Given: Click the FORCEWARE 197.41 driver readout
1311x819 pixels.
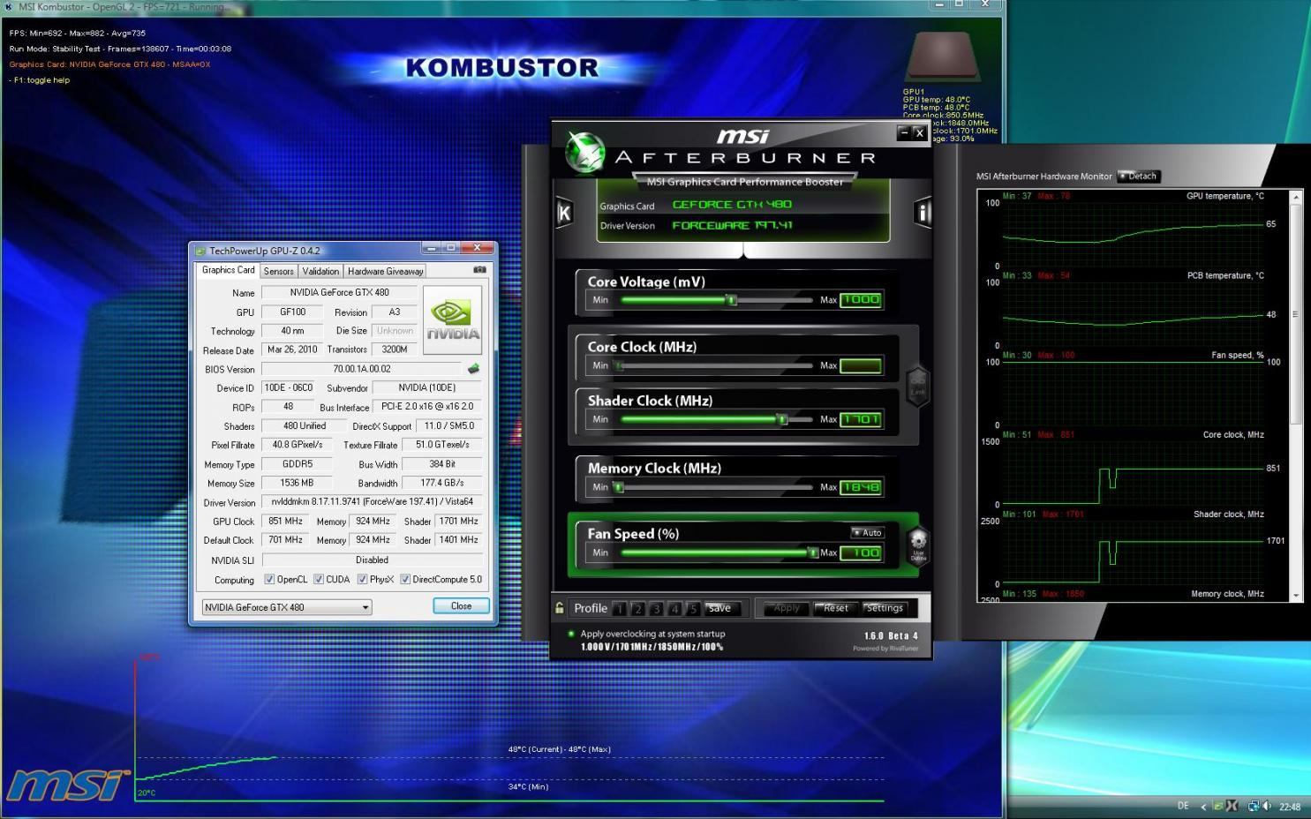Looking at the screenshot, I should click(732, 225).
